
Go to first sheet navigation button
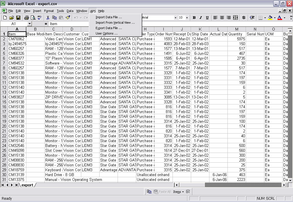[3, 185]
